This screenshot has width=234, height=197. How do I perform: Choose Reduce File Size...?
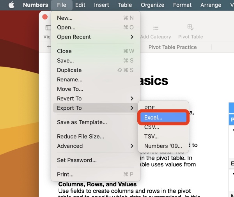(96, 136)
